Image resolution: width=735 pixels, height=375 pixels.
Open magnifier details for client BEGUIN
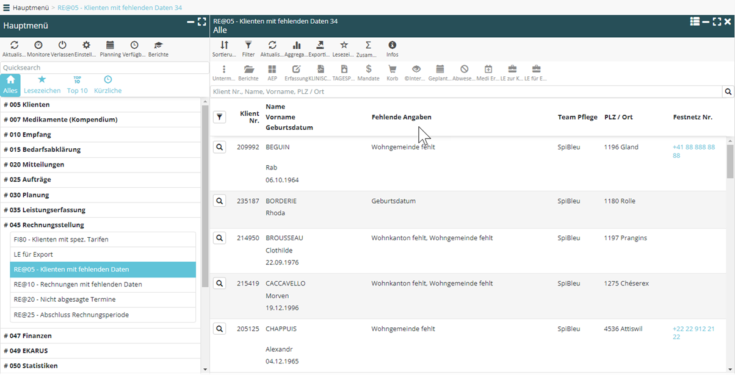pos(220,147)
